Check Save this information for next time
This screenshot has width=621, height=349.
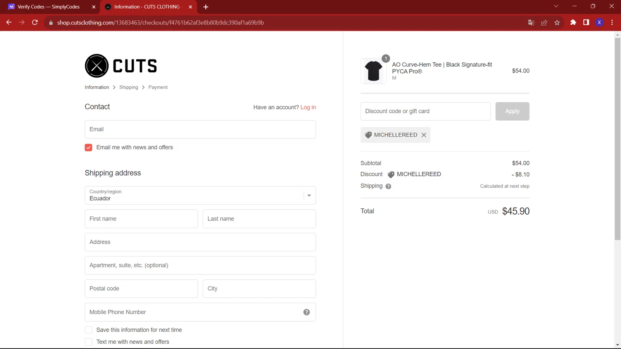(x=89, y=330)
